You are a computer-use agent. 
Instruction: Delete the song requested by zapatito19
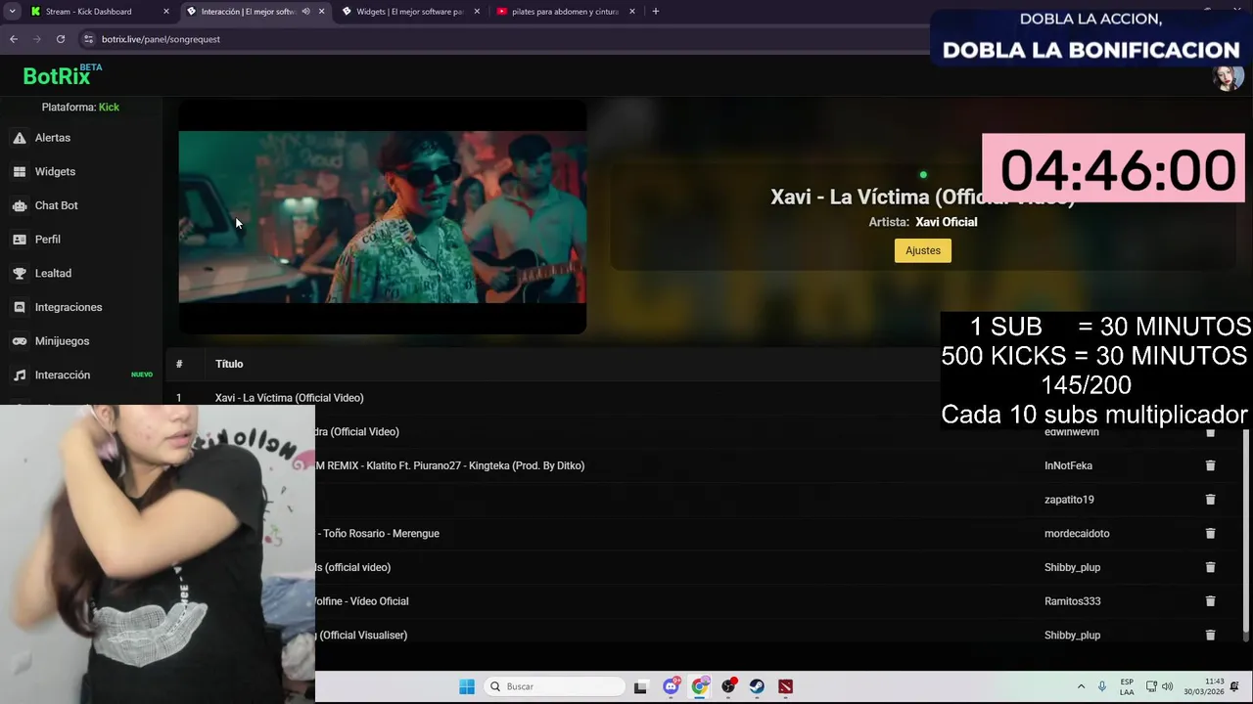1210,500
